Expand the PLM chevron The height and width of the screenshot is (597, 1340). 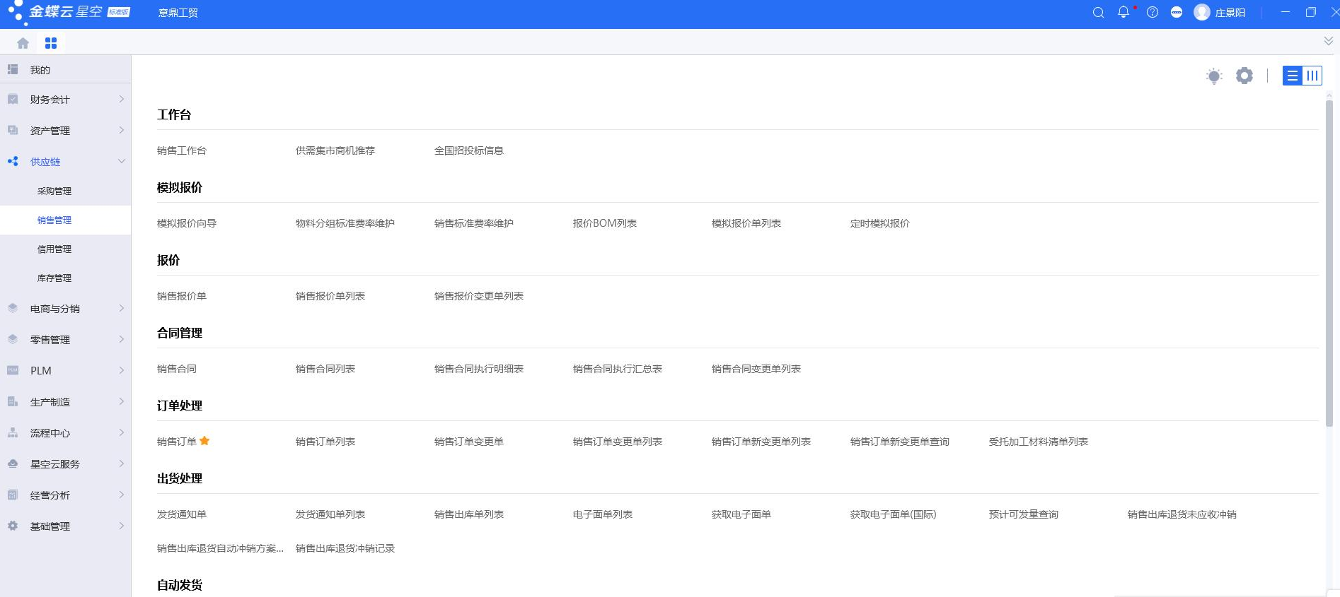[x=121, y=370]
